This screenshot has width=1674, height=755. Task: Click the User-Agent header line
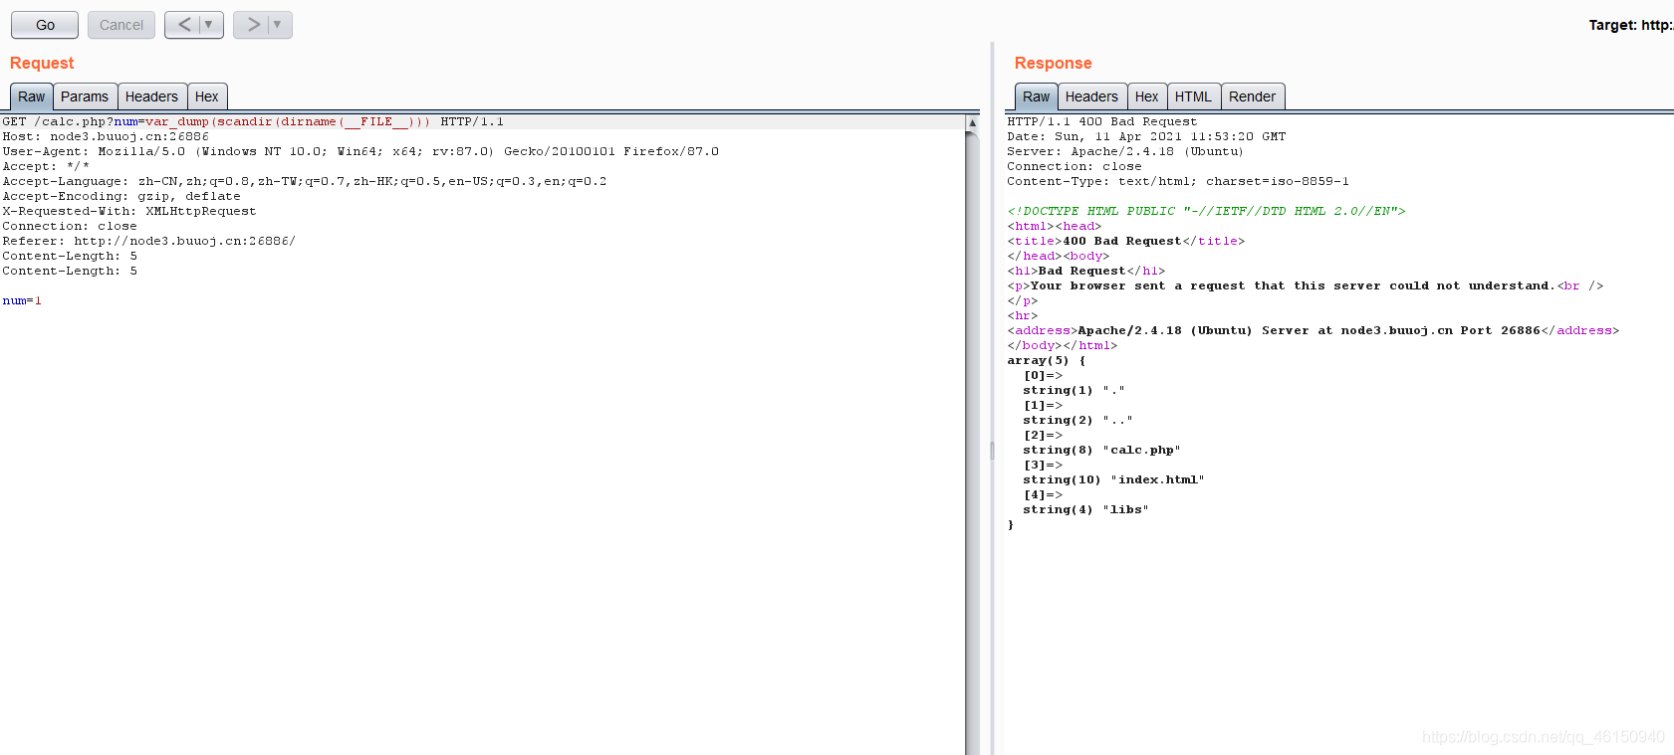(x=360, y=151)
